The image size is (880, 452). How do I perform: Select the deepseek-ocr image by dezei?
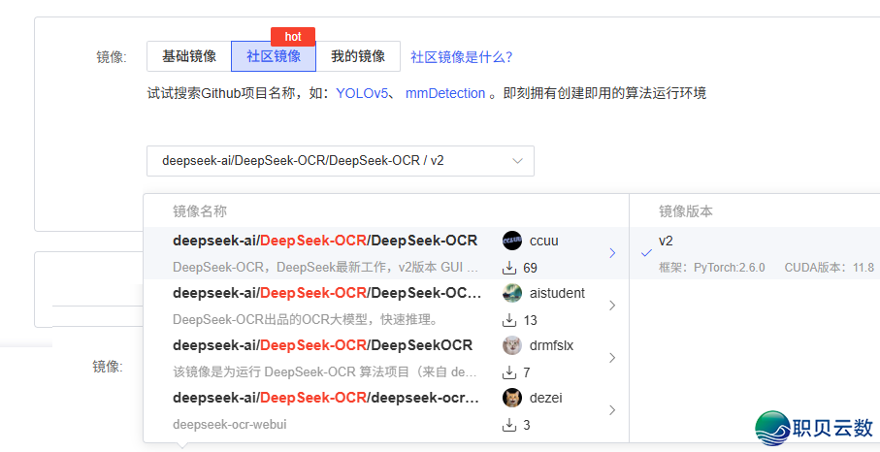(x=386, y=410)
